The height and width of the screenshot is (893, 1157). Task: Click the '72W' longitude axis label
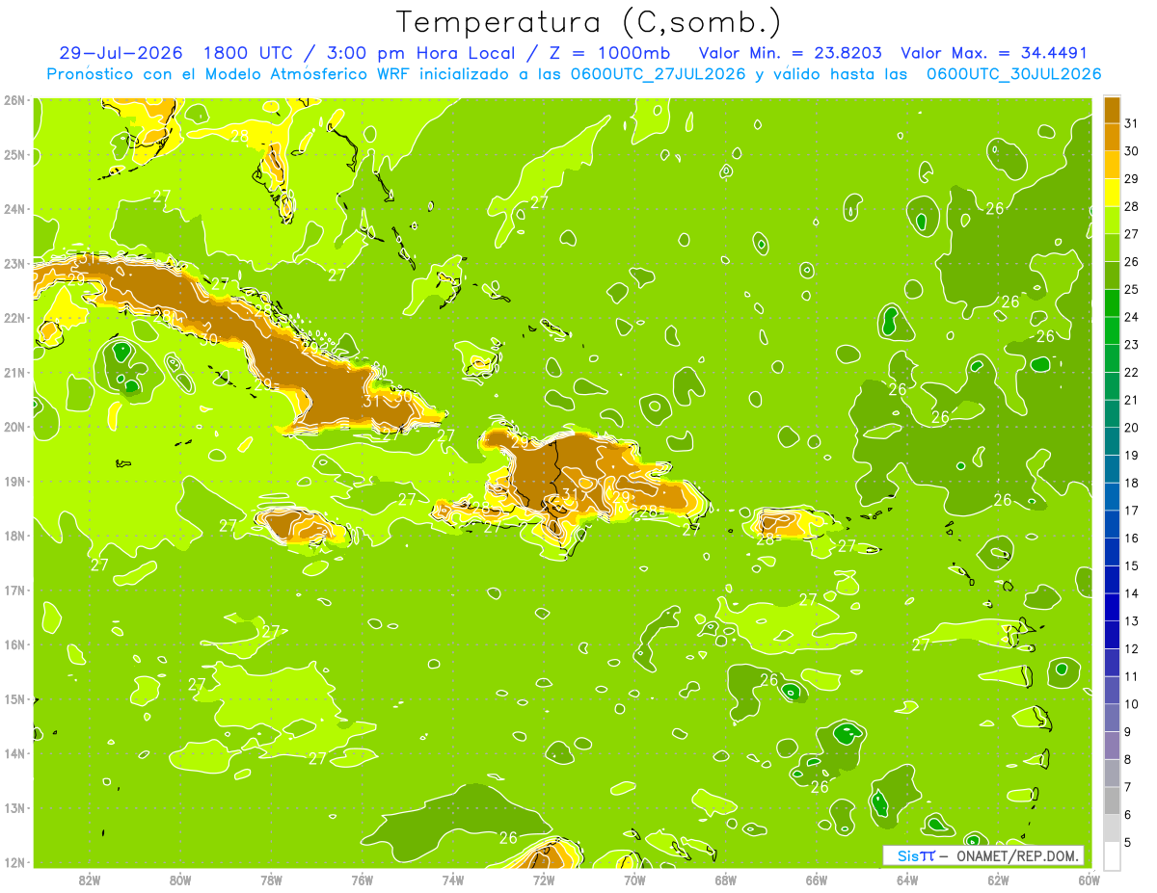pos(543,880)
